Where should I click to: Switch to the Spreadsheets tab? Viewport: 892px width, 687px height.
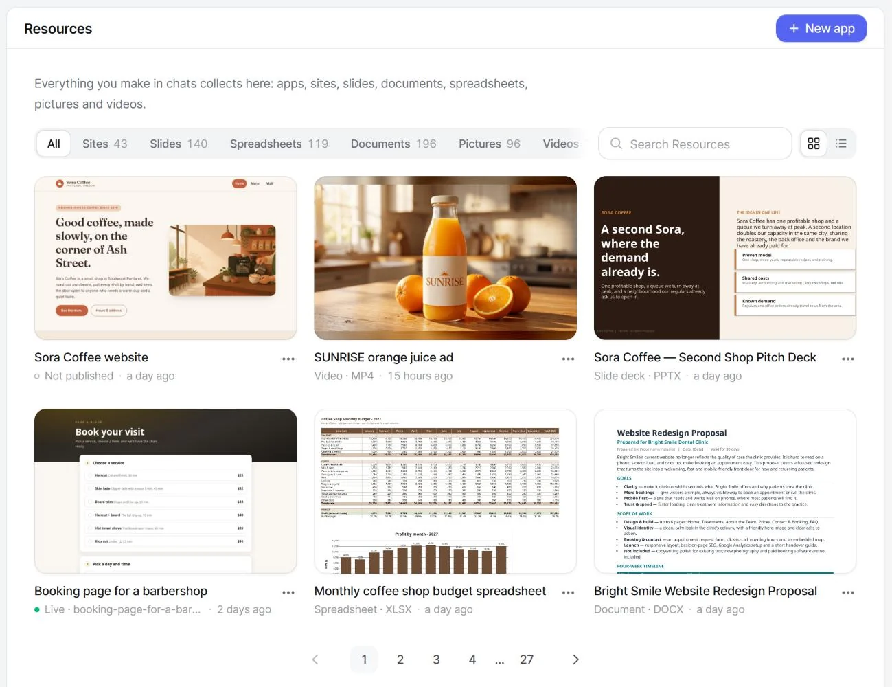[x=279, y=144]
